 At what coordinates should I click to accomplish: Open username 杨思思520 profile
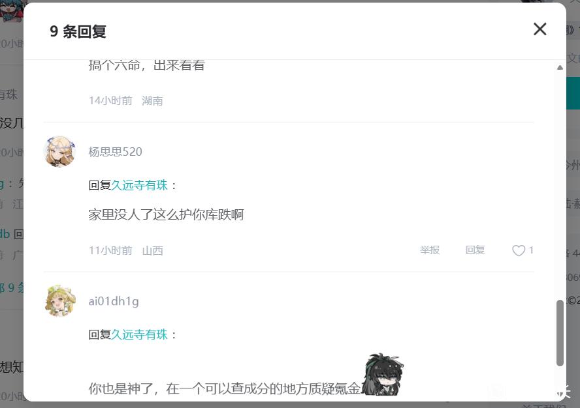(x=115, y=151)
